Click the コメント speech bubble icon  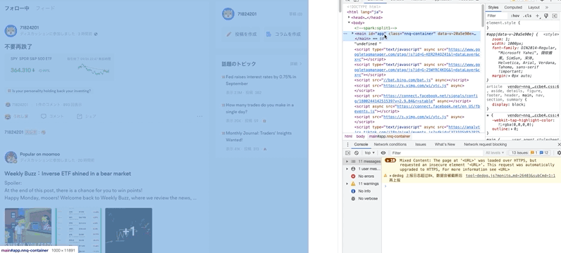click(43, 117)
